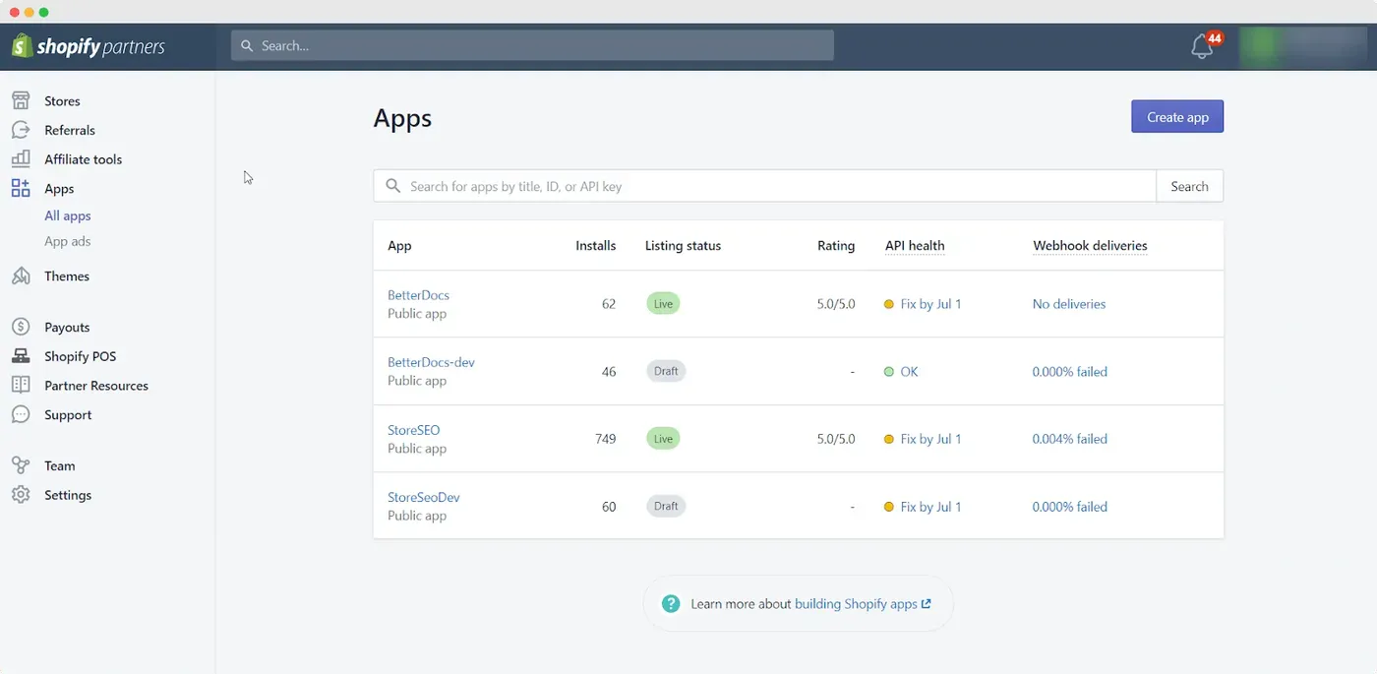The width and height of the screenshot is (1377, 674).
Task: Open the blurred account profile in header
Action: coord(1302,45)
